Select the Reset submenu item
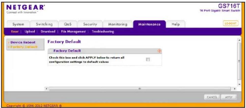 pyautogui.click(x=15, y=32)
